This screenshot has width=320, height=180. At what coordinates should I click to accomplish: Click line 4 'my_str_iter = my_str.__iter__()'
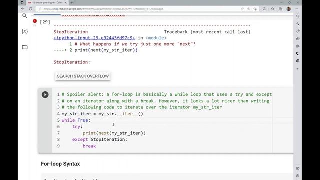coord(102,114)
